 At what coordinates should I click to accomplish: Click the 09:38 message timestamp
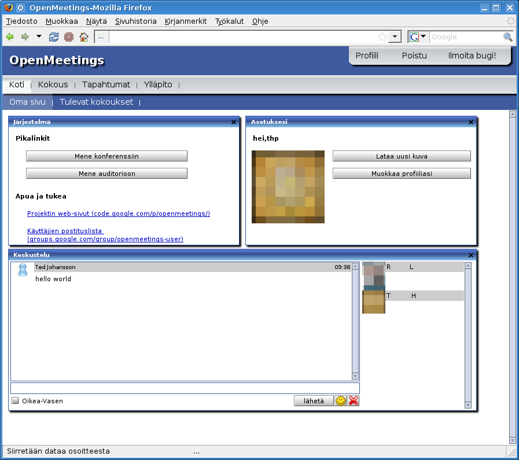point(343,267)
